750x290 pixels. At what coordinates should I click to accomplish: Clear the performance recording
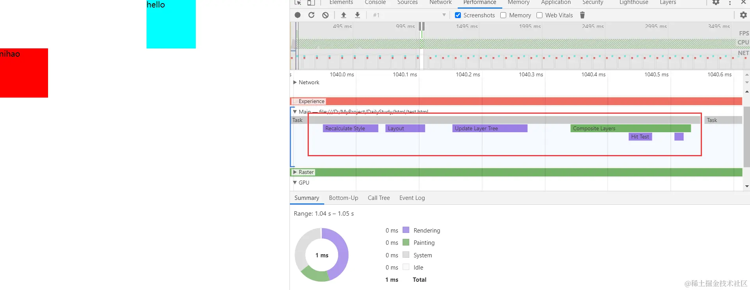(x=325, y=15)
